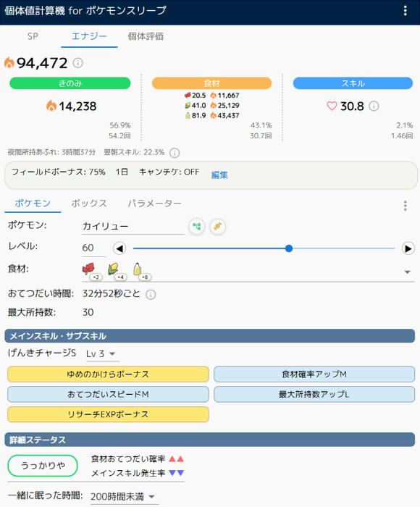Click the flame icon beside 94,472
Viewport: 420px width, 507px height.
9,63
